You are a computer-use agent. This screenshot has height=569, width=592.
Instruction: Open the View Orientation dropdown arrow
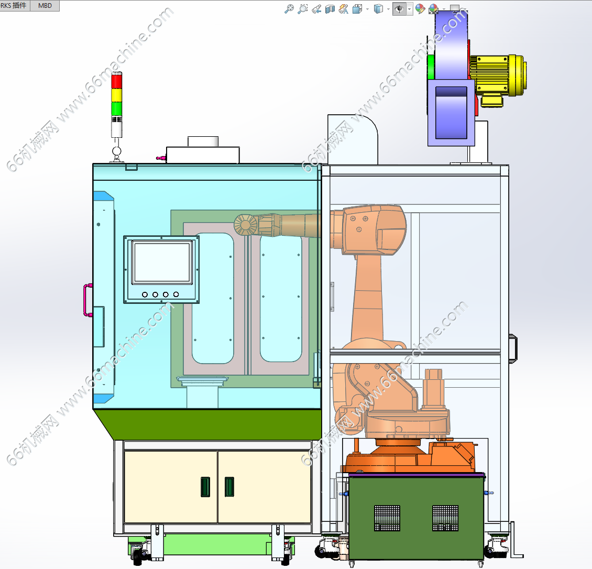(x=367, y=9)
